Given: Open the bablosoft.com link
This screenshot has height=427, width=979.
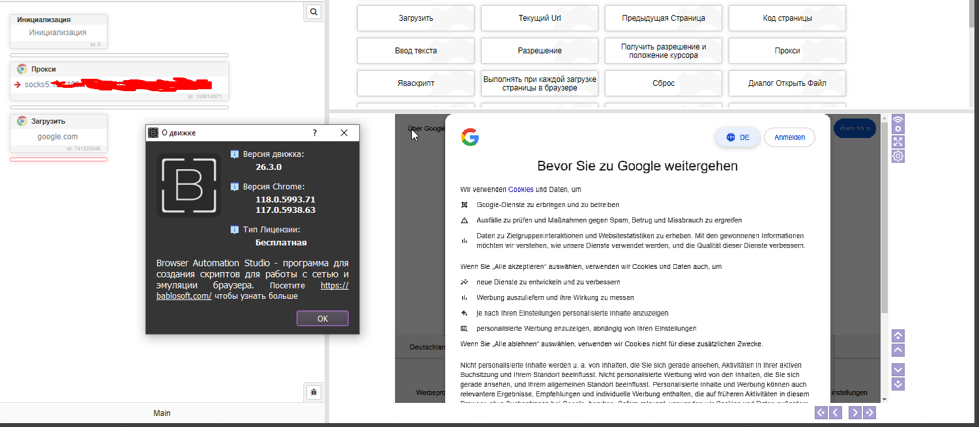Looking at the screenshot, I should point(184,296).
